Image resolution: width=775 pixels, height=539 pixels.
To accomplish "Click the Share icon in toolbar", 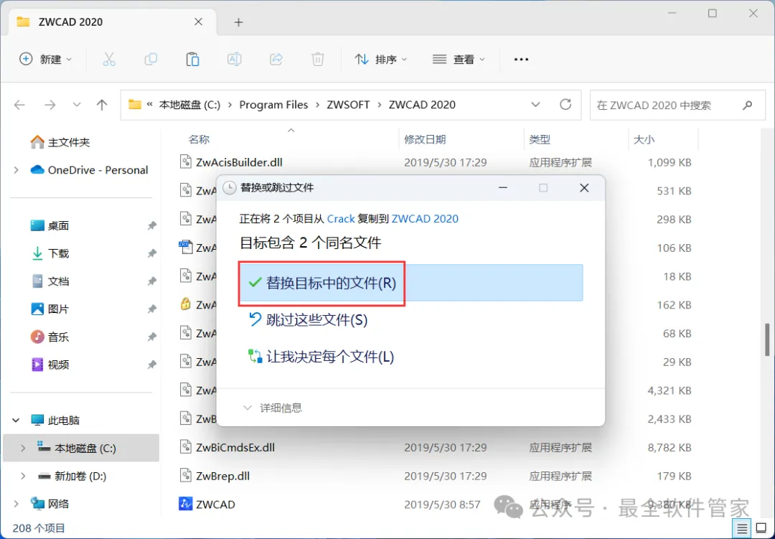I will [276, 60].
